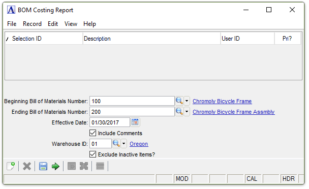
Task: Expand dropdown arrow next to Ending BOM lookup
Action: click(187, 112)
